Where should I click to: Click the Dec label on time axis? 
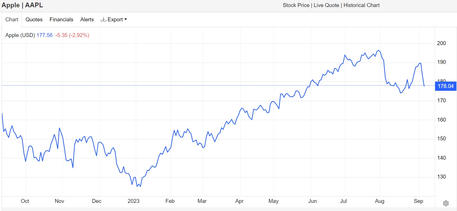click(x=97, y=201)
